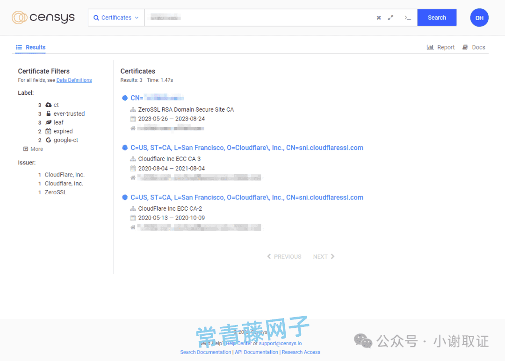Click the certificate badge icon beside CN= result
Image resolution: width=505 pixels, height=361 pixels.
coord(125,98)
